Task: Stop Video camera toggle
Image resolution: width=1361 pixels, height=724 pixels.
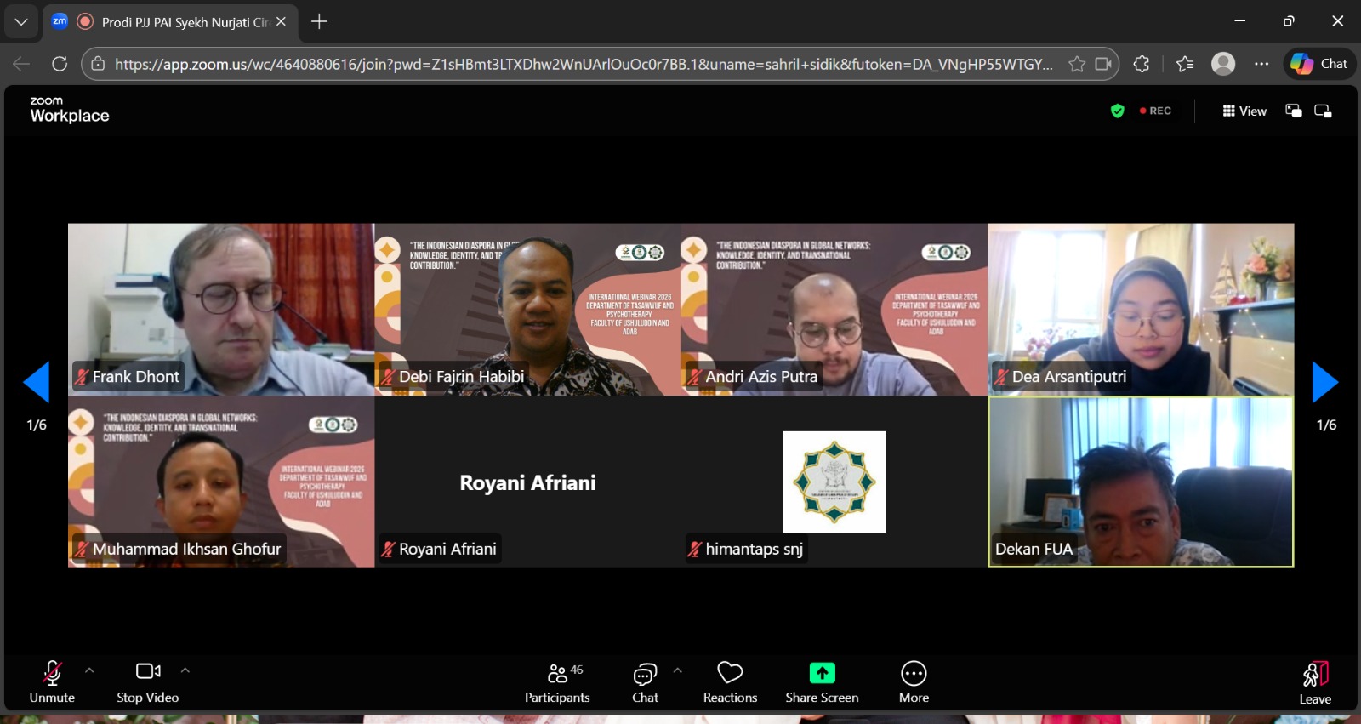Action: coord(148,681)
